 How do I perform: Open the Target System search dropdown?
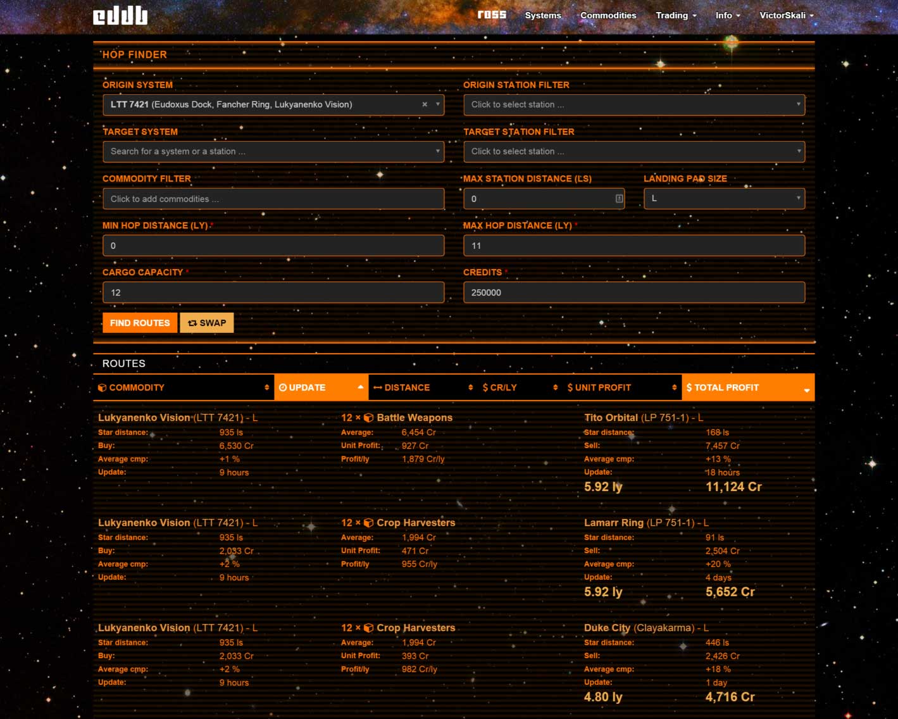pos(273,151)
